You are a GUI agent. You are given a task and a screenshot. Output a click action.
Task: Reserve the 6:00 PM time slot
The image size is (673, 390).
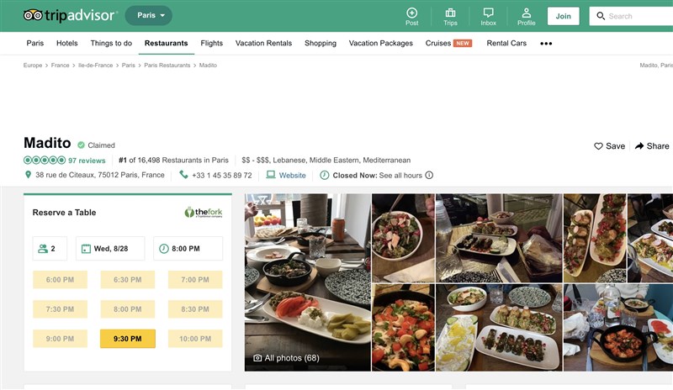[60, 280]
